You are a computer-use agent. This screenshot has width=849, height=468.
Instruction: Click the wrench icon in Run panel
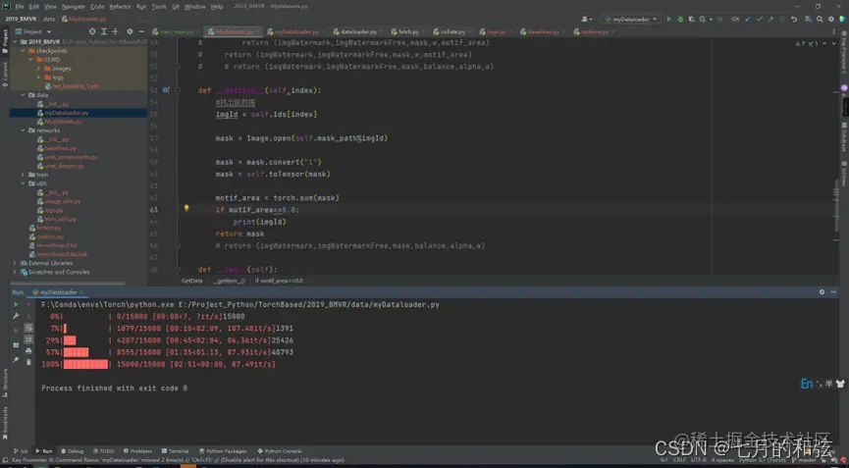[16, 316]
